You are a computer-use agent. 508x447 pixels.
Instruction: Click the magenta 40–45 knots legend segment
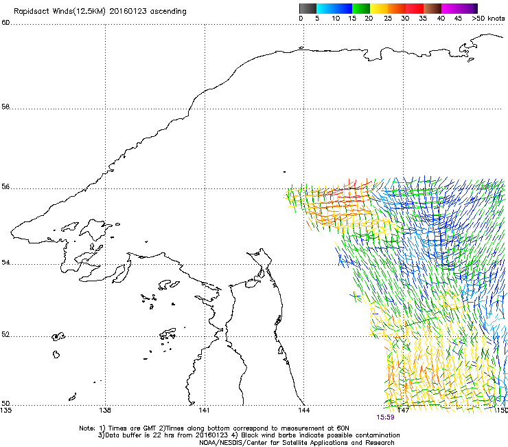[450, 8]
